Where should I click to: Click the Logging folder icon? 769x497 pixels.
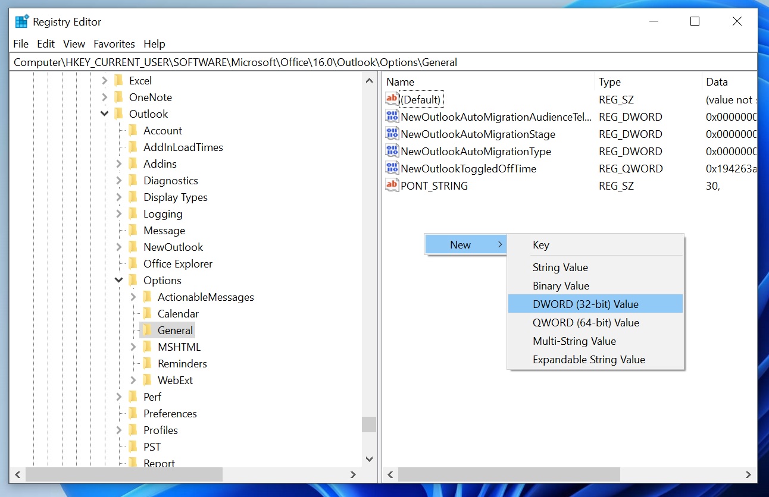pyautogui.click(x=133, y=214)
